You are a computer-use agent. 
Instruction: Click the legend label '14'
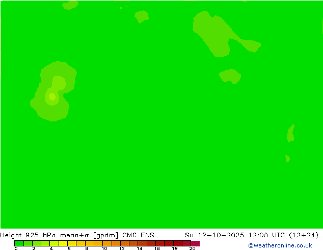(x=140, y=248)
